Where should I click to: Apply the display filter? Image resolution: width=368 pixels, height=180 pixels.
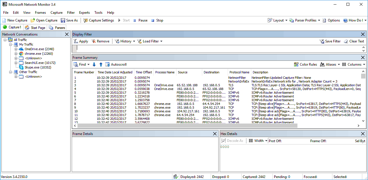(81, 41)
